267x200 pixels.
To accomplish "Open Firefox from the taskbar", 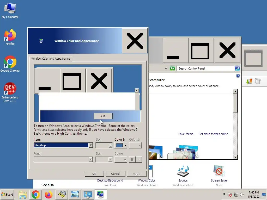I will tap(49, 194).
